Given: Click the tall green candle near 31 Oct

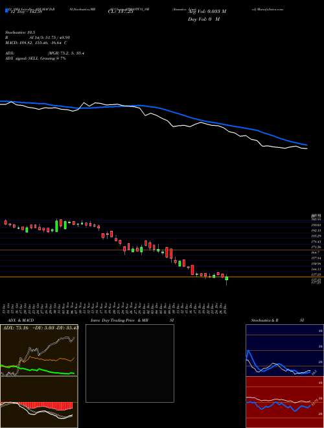Looking at the screenshot, I should coord(56,226).
